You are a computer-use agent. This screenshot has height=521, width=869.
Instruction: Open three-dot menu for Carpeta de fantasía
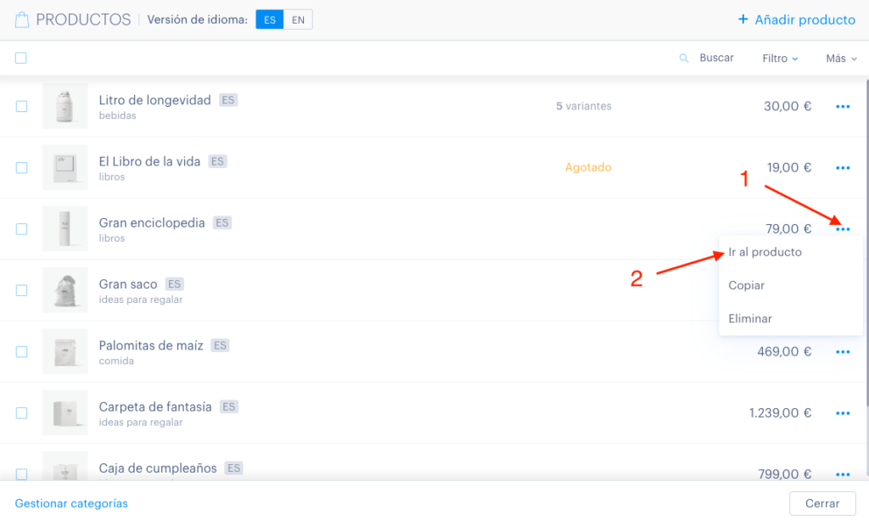[x=843, y=413]
